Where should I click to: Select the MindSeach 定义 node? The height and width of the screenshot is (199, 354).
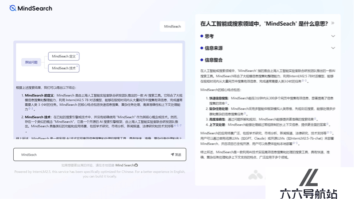pyautogui.click(x=64, y=56)
